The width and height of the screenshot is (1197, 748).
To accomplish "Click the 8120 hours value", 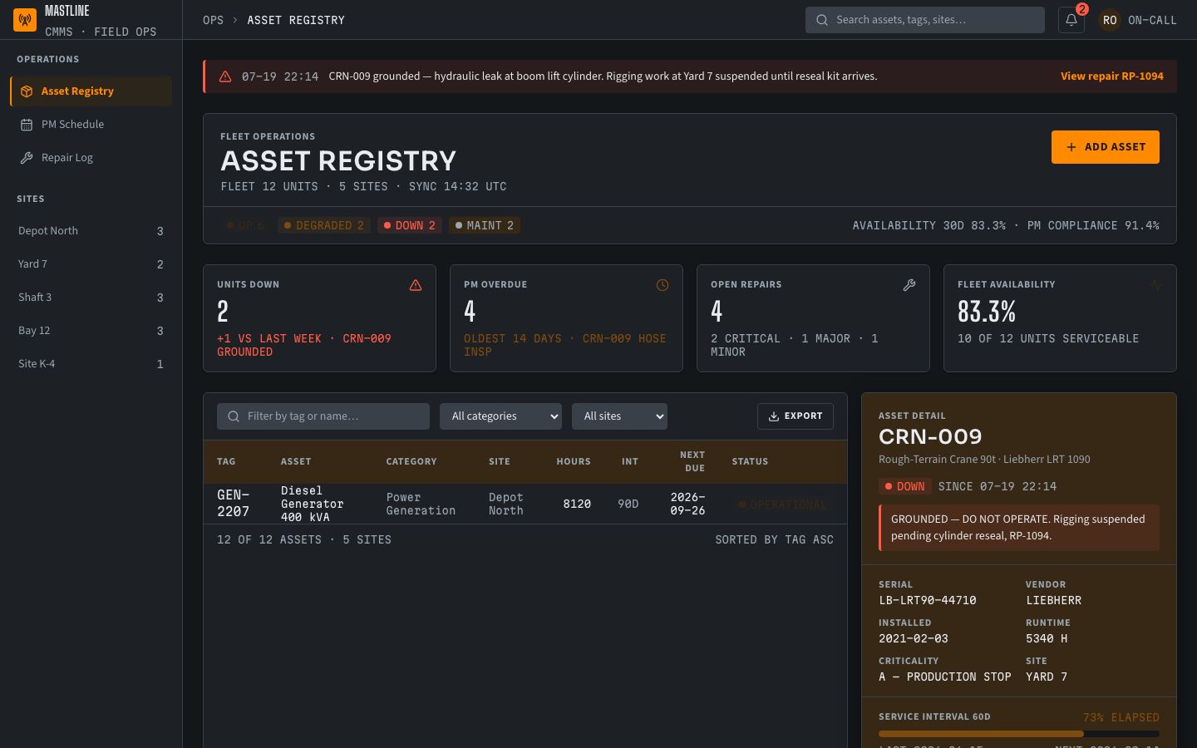I will click(577, 504).
